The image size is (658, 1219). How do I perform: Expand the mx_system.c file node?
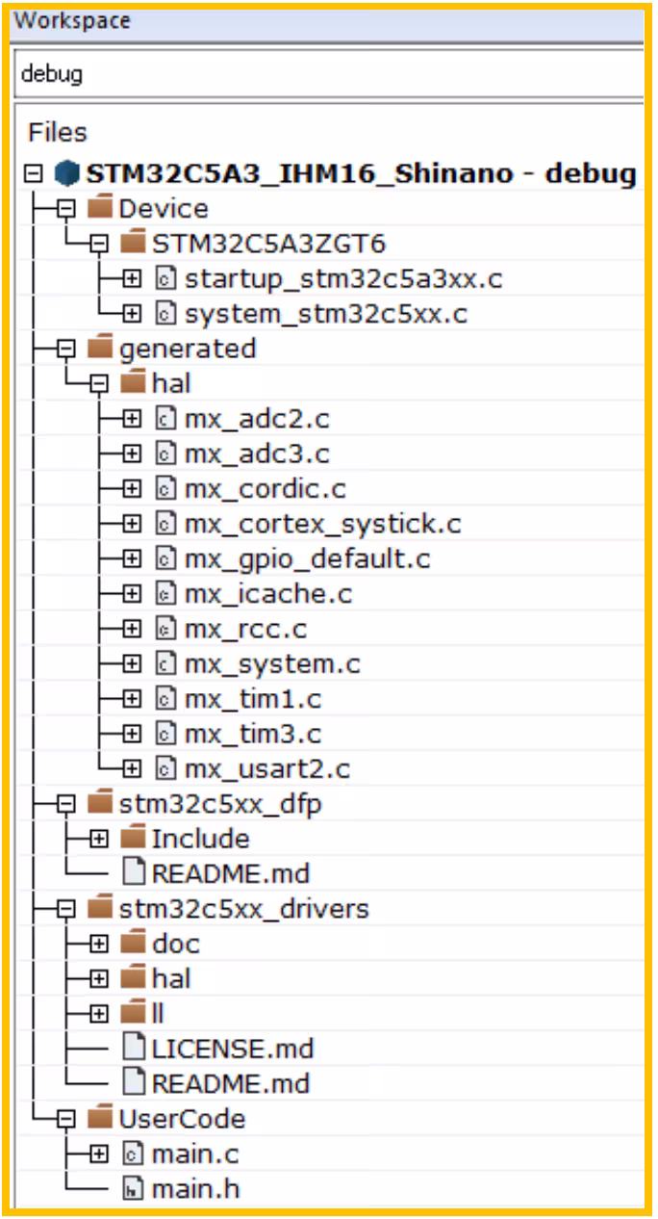[x=132, y=663]
